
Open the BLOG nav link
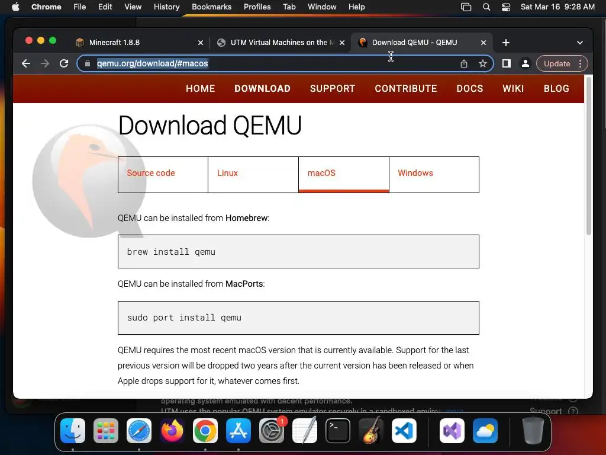pos(556,89)
